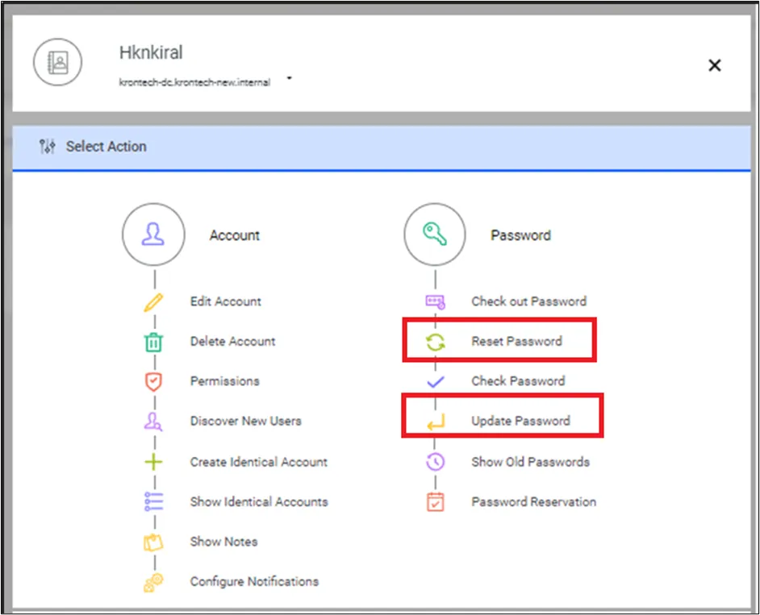Choose Reset Password
This screenshot has width=760, height=615.
pyautogui.click(x=516, y=341)
